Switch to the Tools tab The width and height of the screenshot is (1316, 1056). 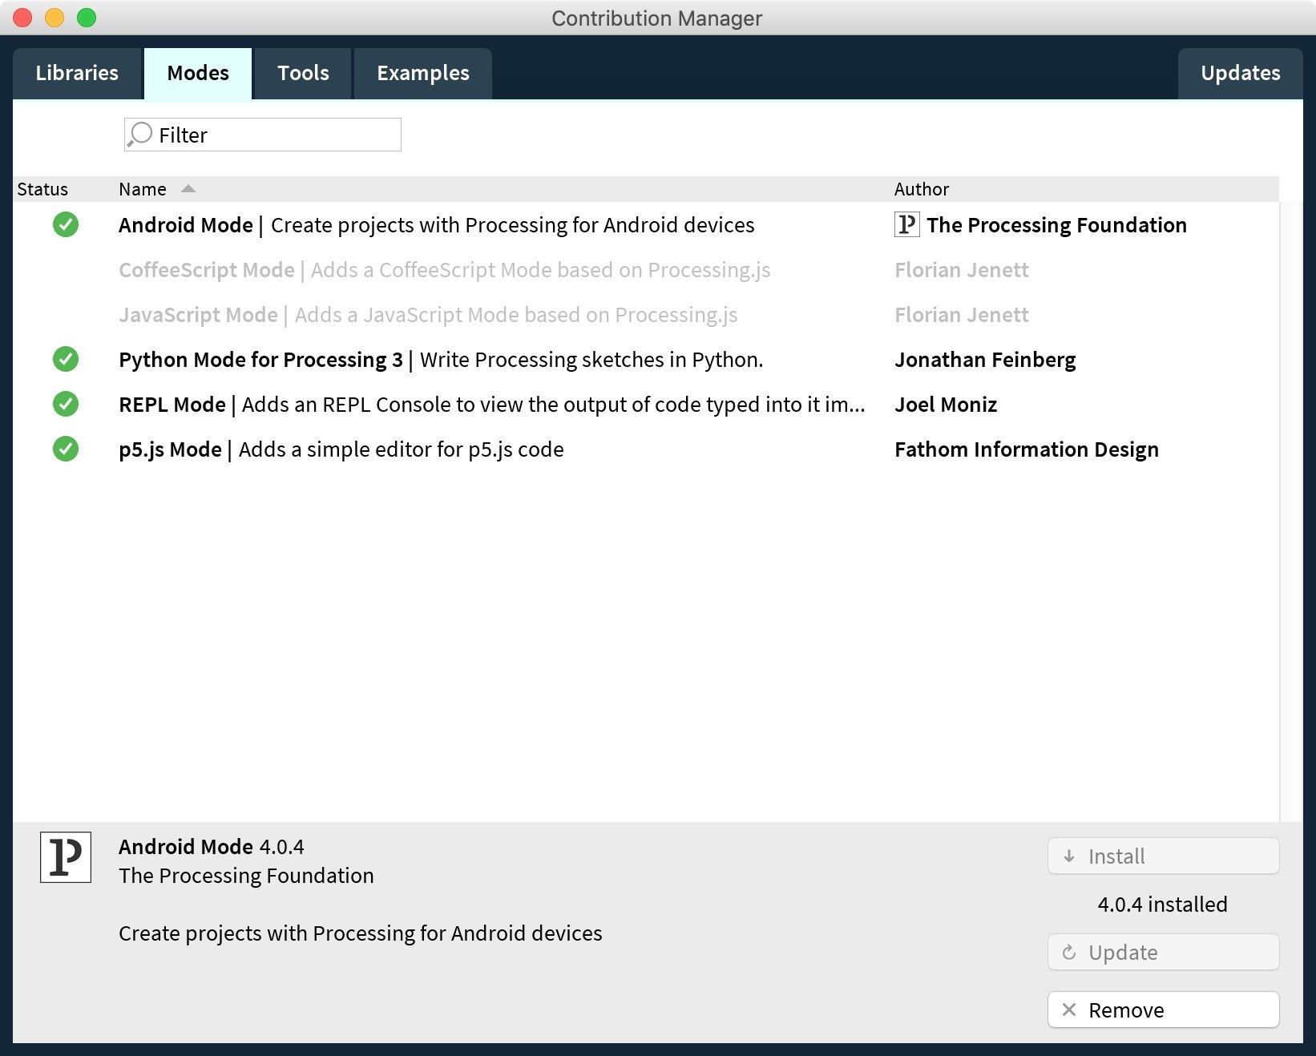point(303,74)
